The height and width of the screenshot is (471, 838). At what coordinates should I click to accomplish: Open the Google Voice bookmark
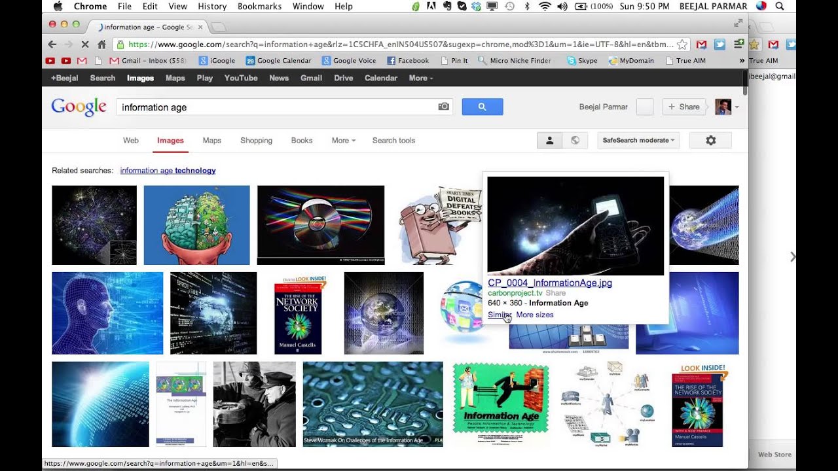[349, 61]
